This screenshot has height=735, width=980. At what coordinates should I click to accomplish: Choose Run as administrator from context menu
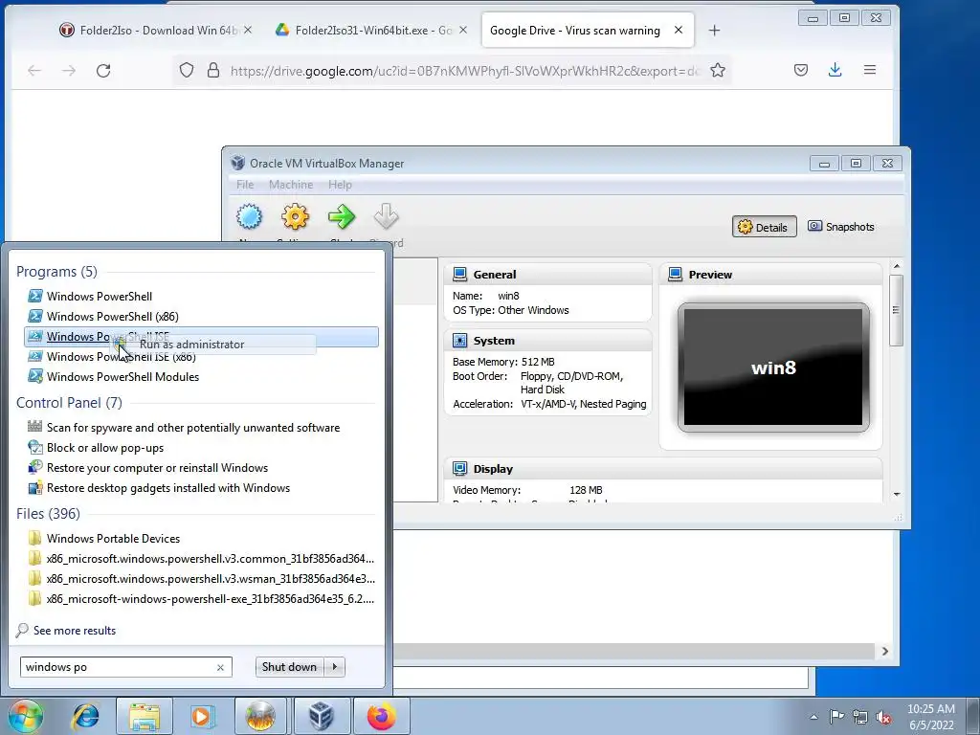pos(191,345)
